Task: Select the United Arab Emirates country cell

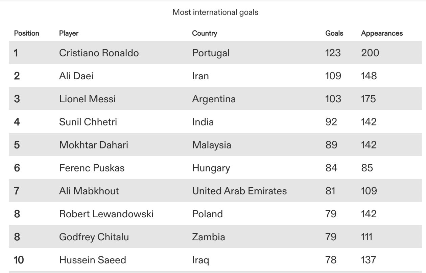Action: (239, 191)
